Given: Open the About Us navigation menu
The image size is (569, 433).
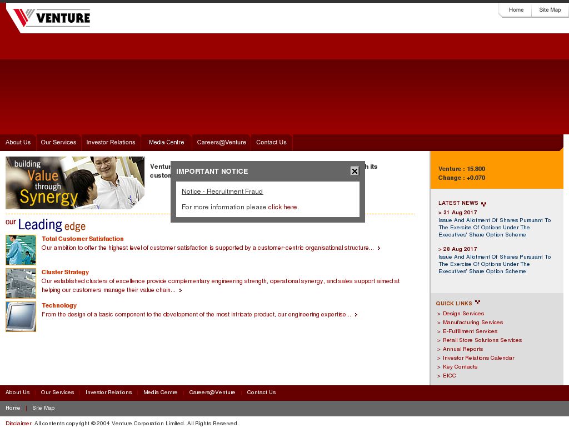Looking at the screenshot, I should (x=18, y=142).
